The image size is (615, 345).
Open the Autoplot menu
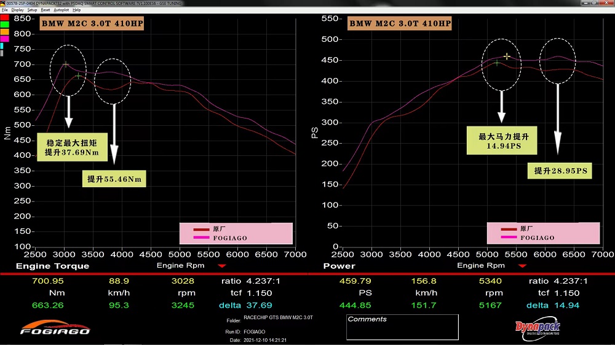pyautogui.click(x=61, y=10)
